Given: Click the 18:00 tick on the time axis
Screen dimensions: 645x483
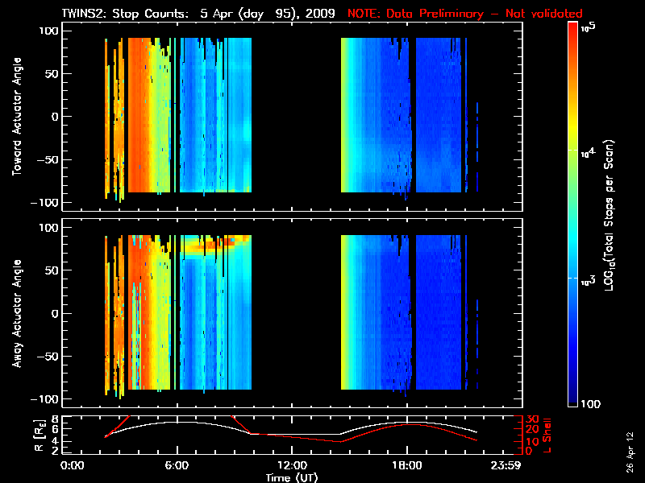Looking at the screenshot, I should point(406,464).
